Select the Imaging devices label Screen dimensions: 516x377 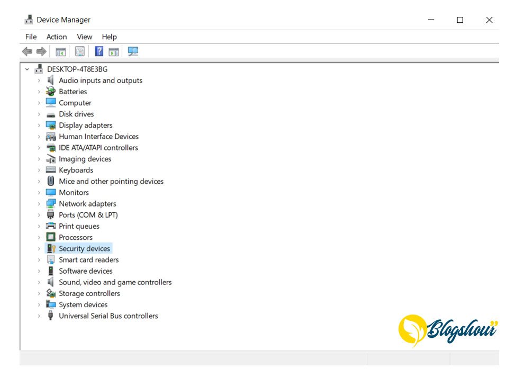click(x=85, y=159)
